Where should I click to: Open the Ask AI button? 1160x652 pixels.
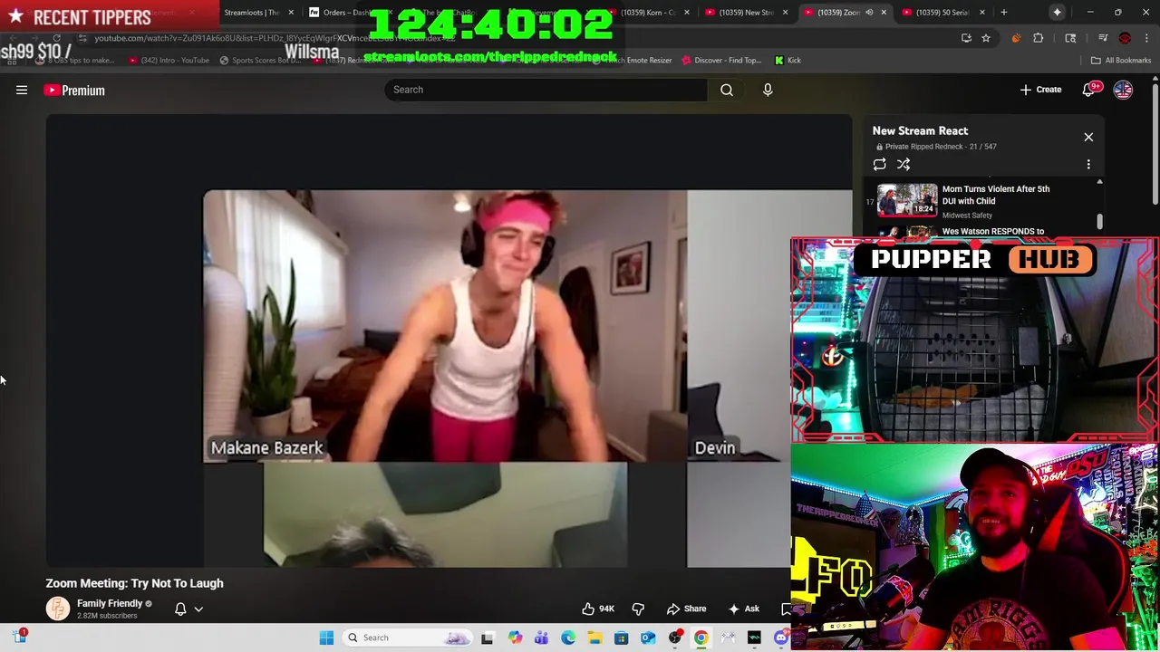click(743, 609)
